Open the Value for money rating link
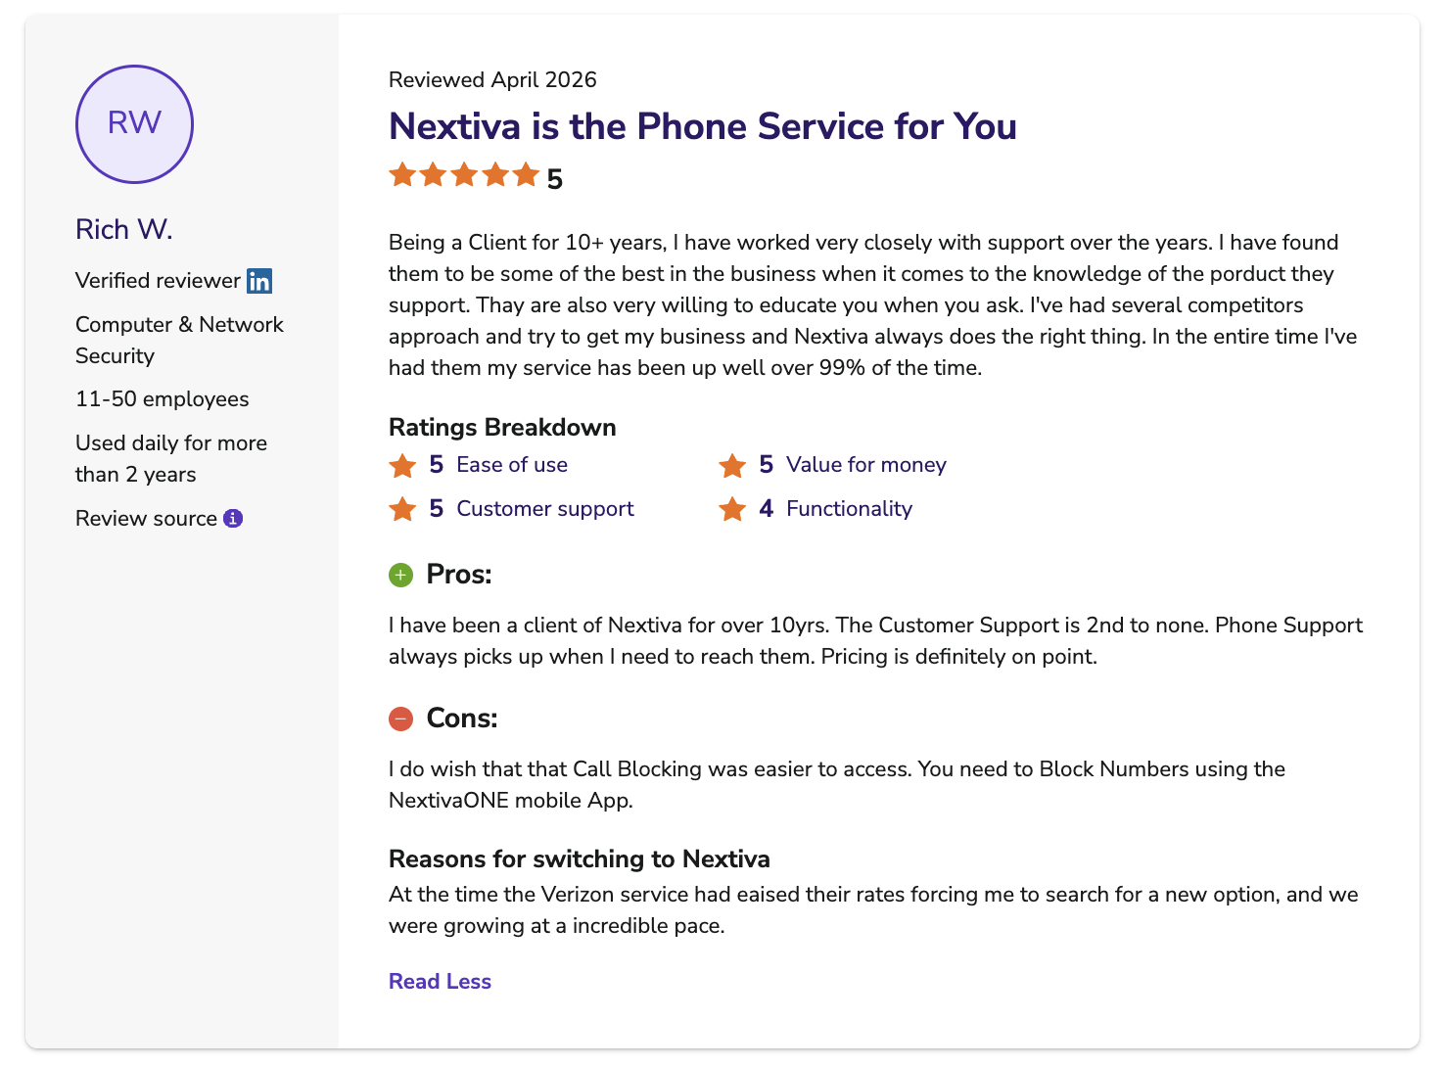The height and width of the screenshot is (1067, 1445). [866, 465]
